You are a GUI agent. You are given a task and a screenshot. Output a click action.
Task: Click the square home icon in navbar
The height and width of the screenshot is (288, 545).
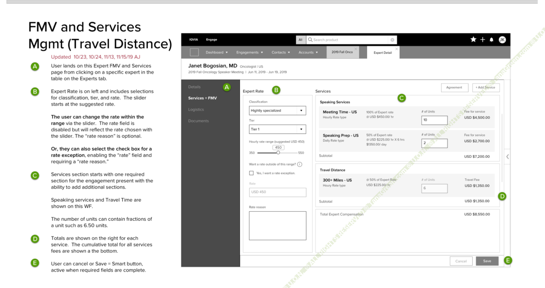pos(194,52)
